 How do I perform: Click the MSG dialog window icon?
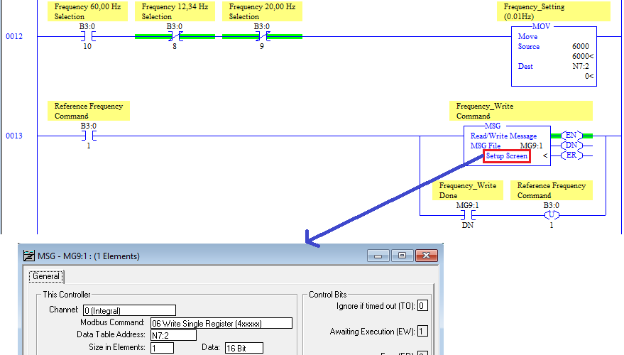28,256
